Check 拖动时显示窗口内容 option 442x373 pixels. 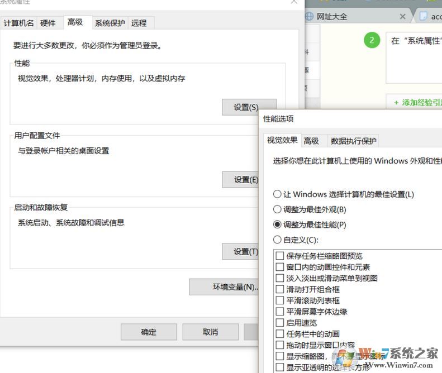279,345
